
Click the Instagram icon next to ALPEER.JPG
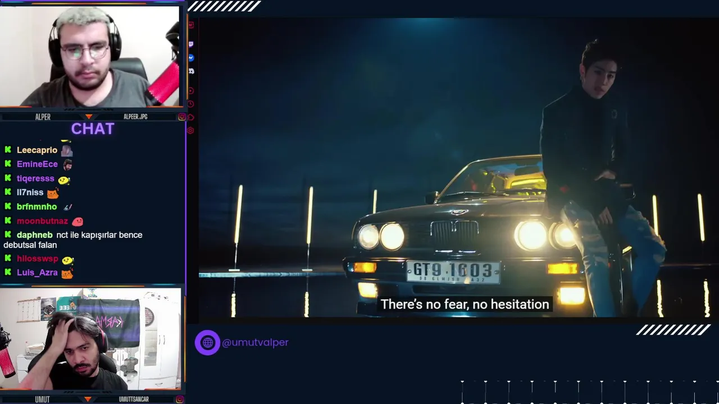coord(182,117)
